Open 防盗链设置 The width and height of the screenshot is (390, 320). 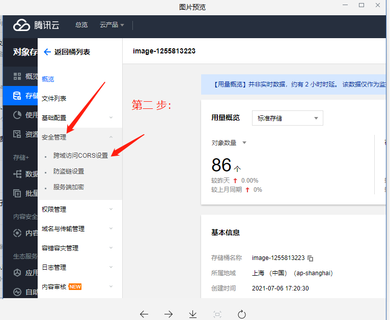coord(68,171)
